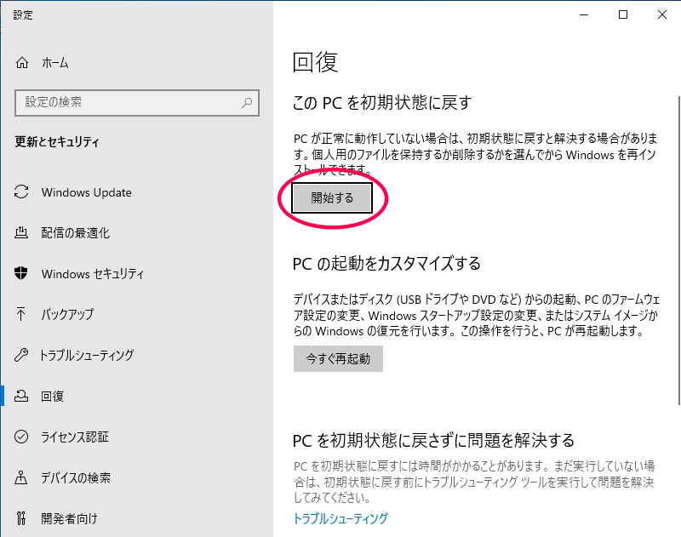This screenshot has width=681, height=537.
Task: Click the Windows Update sync icon
Action: click(21, 191)
